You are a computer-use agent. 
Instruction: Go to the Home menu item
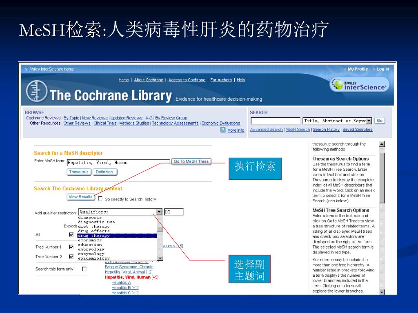point(124,80)
